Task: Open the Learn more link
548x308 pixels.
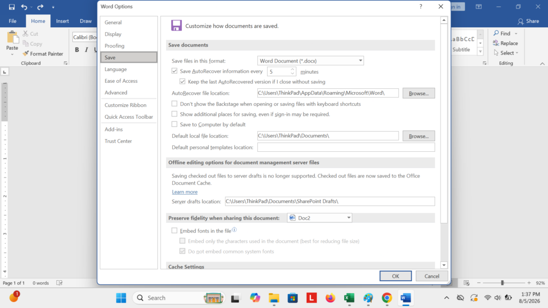Action: click(185, 192)
